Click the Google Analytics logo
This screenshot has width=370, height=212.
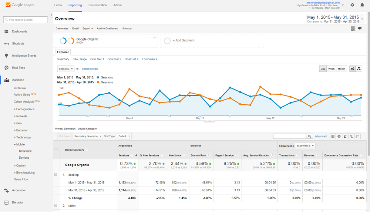coord(20,5)
